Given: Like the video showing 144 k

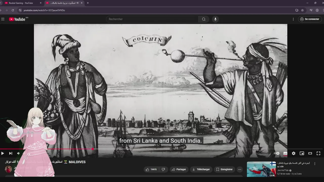Looking at the screenshot, I should [x=151, y=169].
